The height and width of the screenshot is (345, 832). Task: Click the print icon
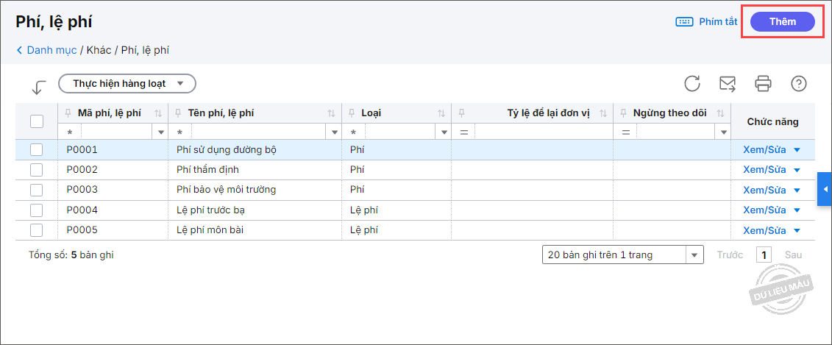763,83
